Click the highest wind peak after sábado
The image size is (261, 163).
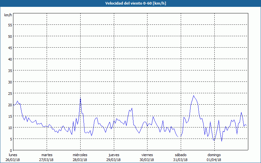(194, 96)
